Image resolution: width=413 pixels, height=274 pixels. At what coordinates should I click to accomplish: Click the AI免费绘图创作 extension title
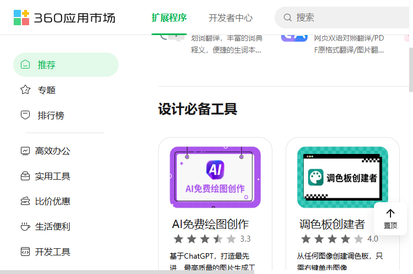click(210, 224)
